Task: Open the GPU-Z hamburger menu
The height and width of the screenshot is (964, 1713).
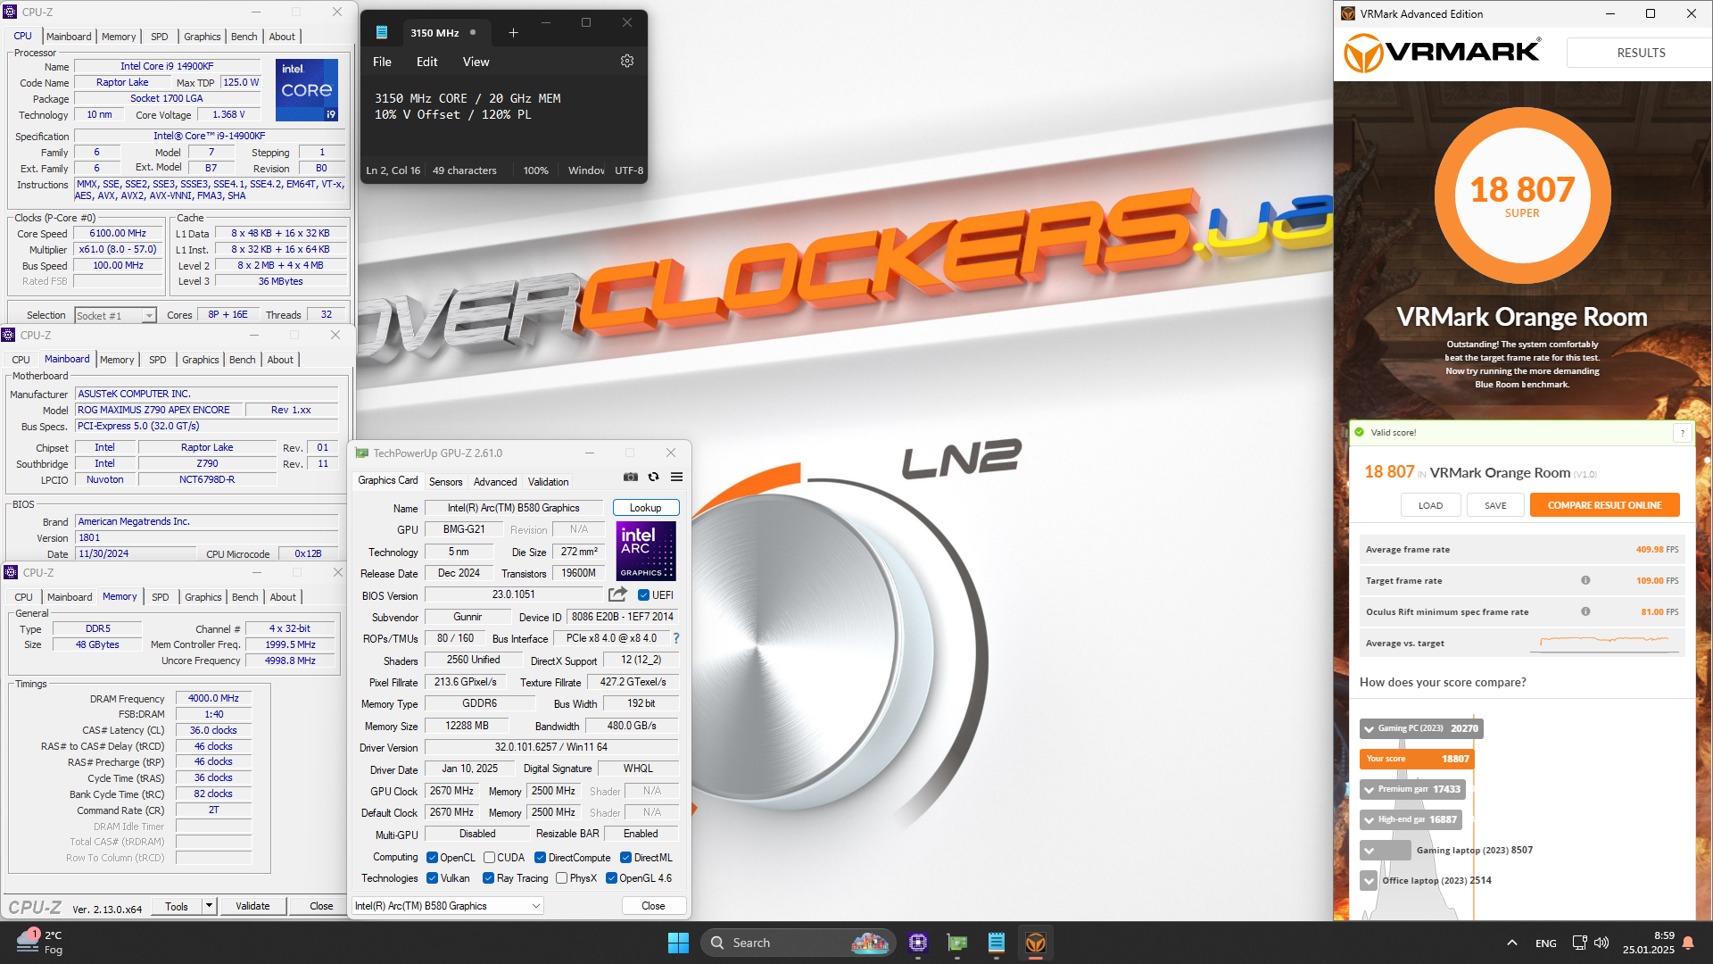Action: [677, 478]
